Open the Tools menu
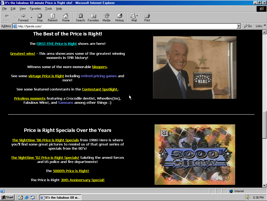The width and height of the screenshot is (267, 201). point(48,8)
